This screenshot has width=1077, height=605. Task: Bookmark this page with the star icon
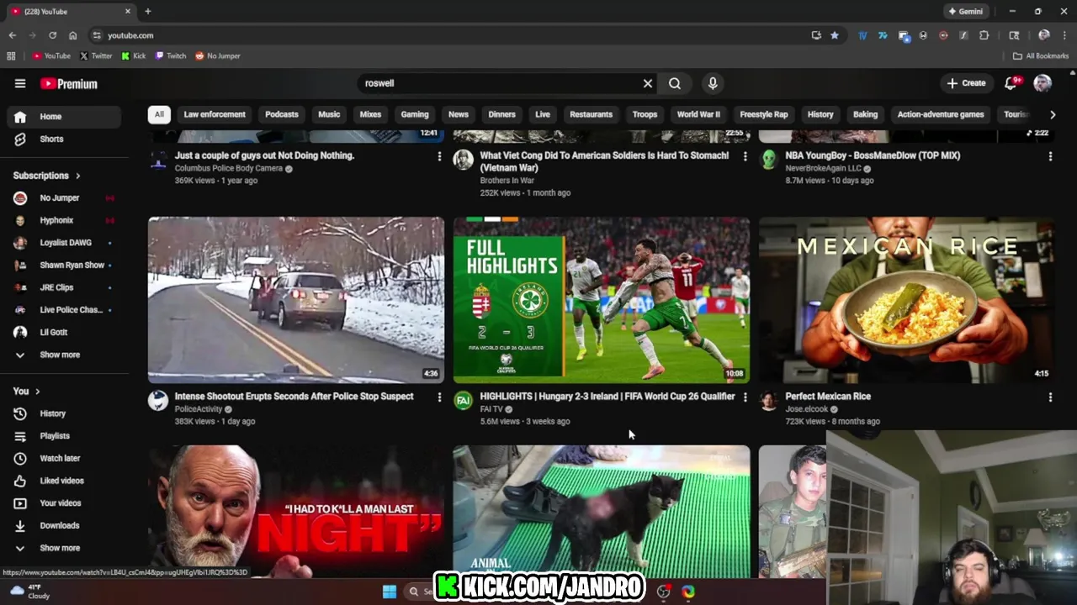tap(834, 35)
